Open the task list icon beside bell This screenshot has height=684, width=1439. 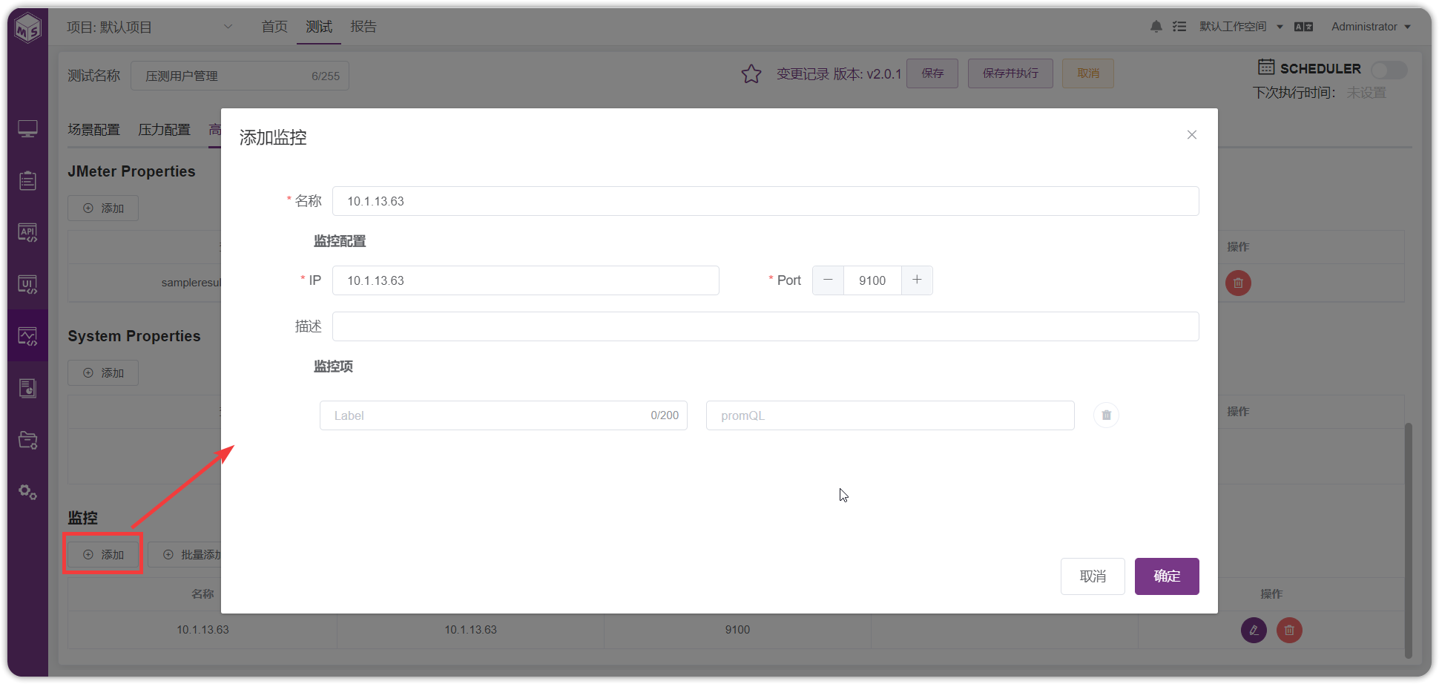1179,27
